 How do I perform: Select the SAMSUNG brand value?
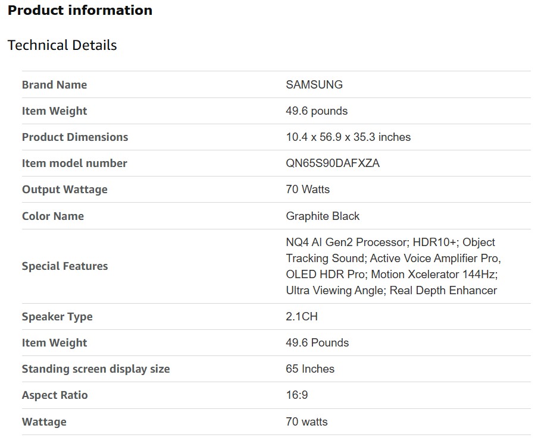pos(314,85)
